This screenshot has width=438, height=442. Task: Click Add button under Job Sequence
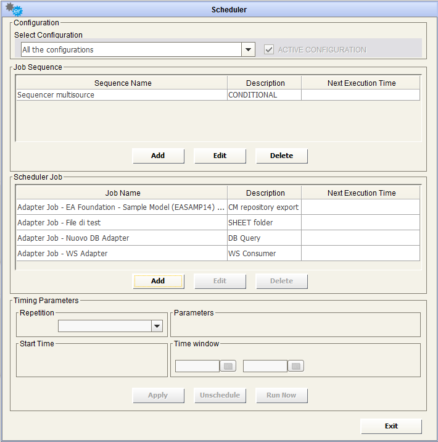coord(158,156)
